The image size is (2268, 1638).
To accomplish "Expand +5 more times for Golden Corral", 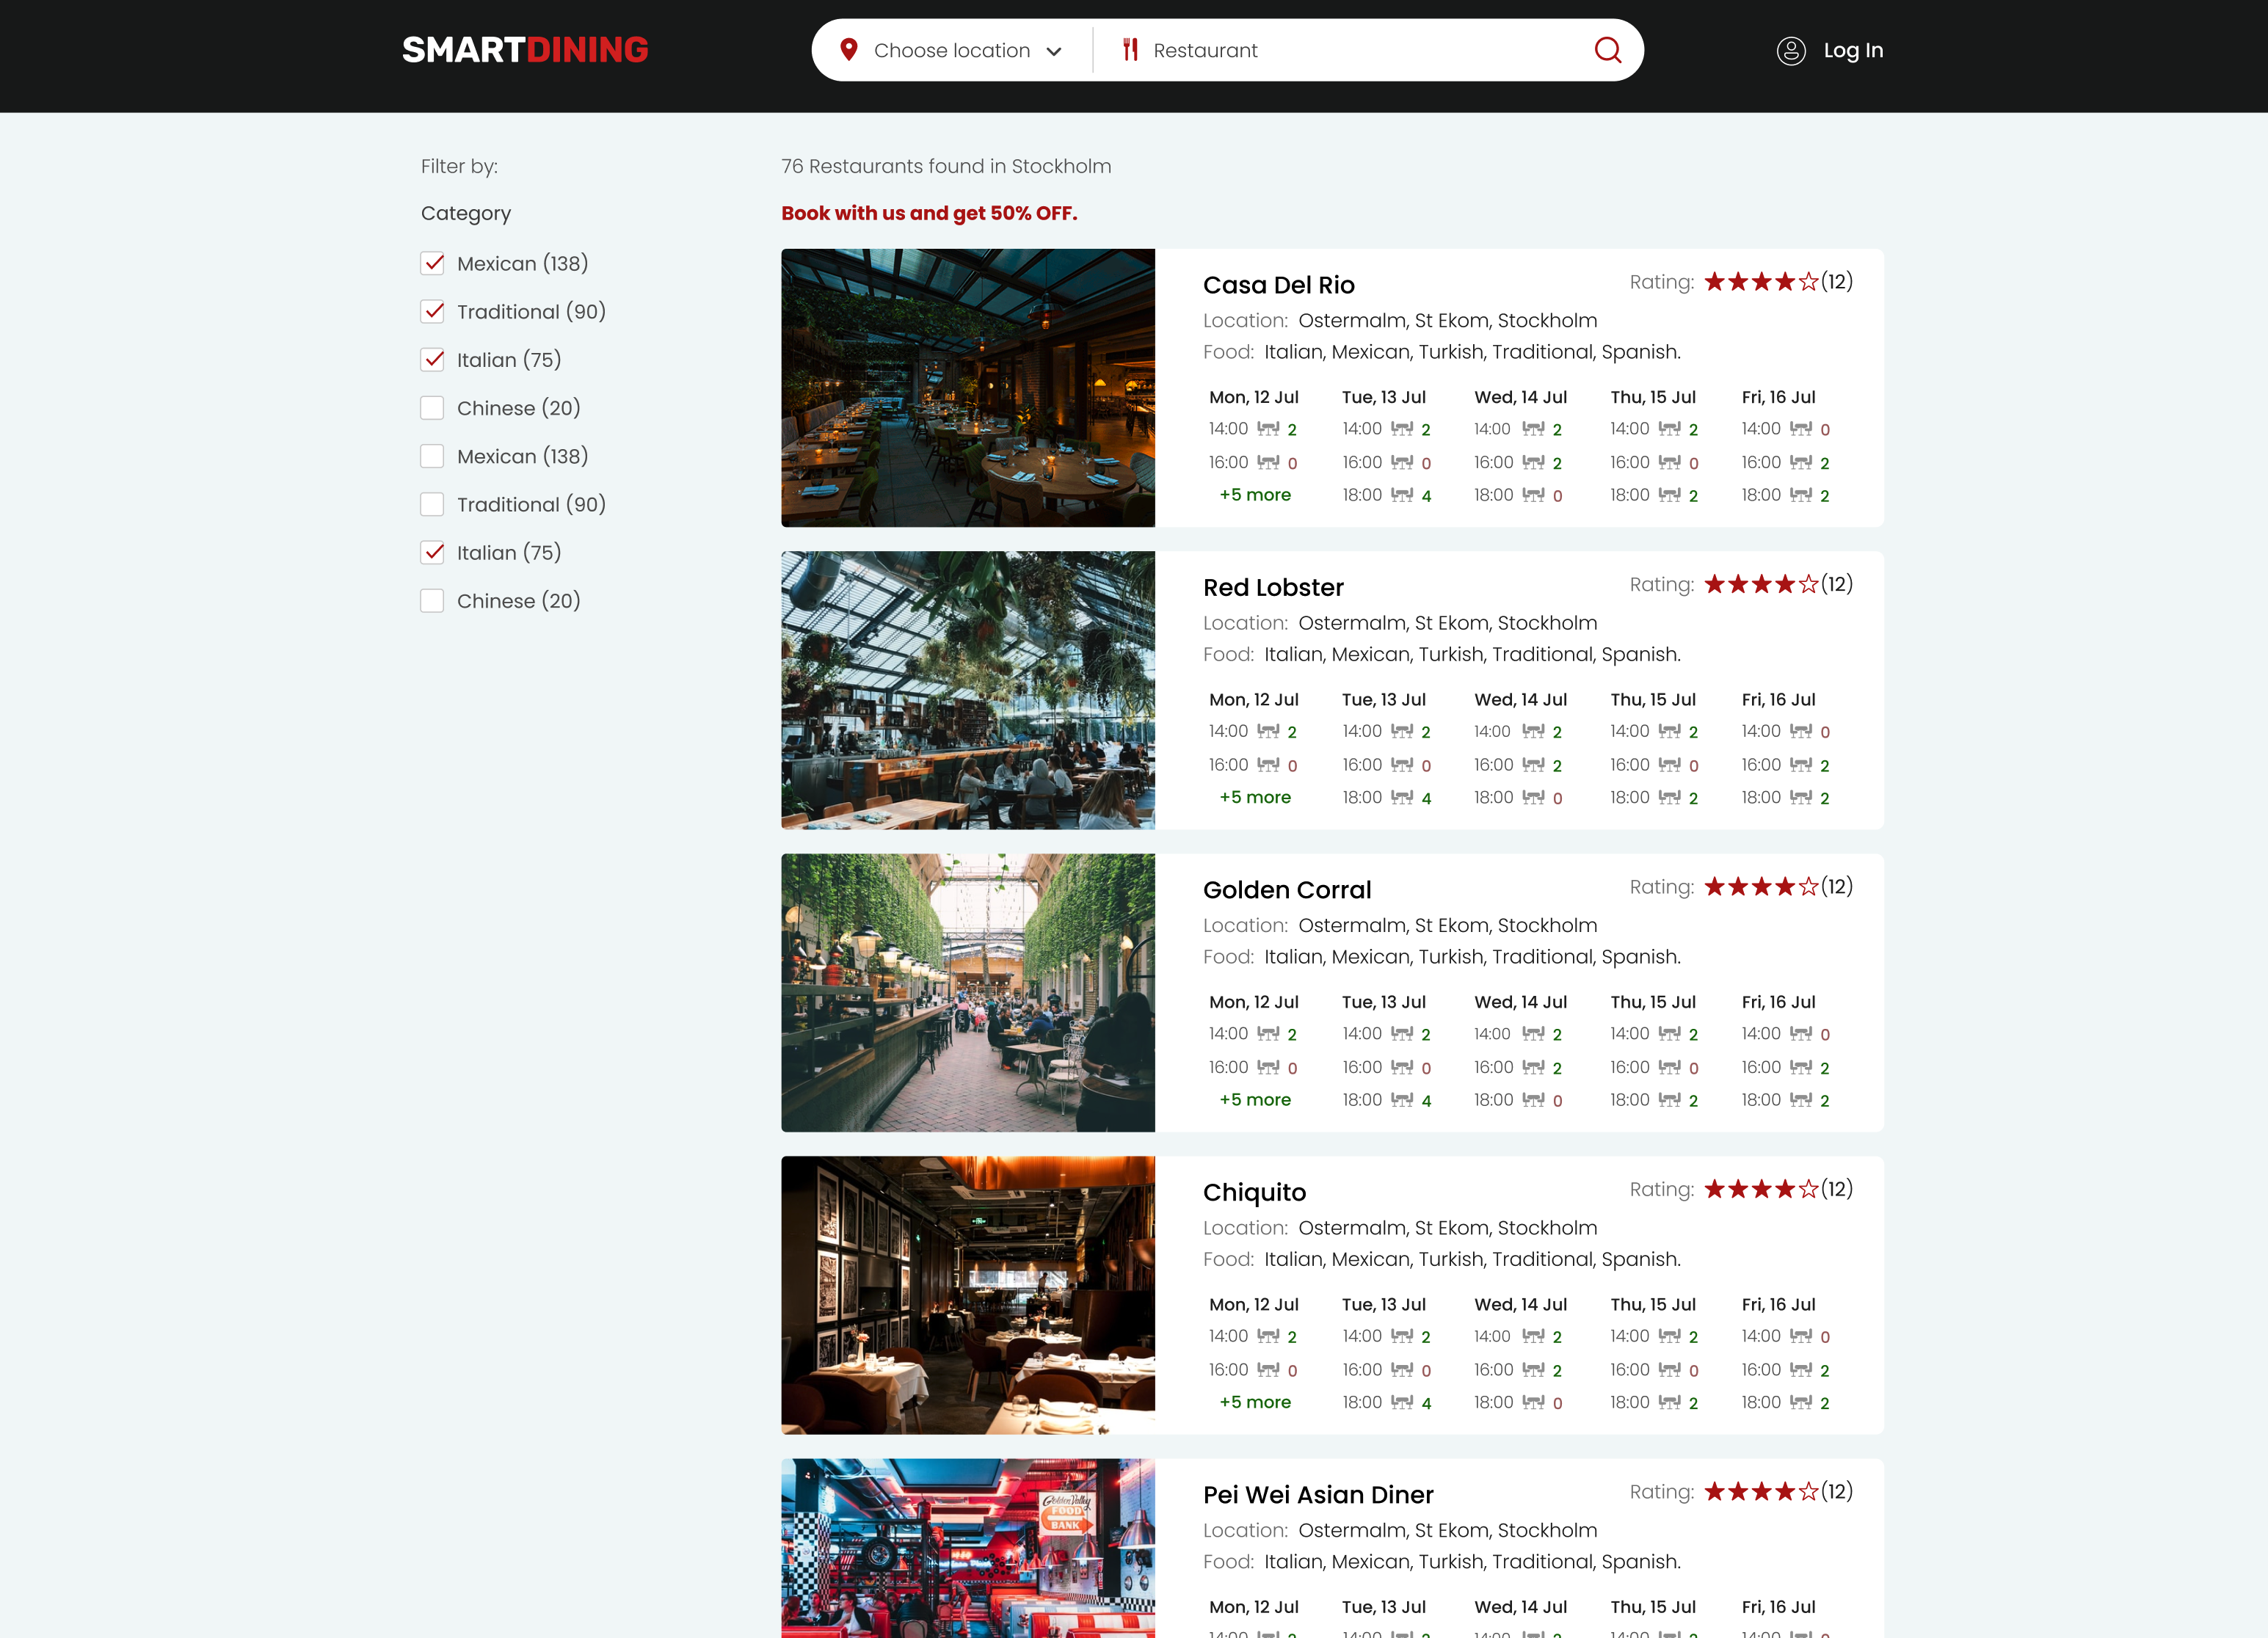I will 1255,1100.
